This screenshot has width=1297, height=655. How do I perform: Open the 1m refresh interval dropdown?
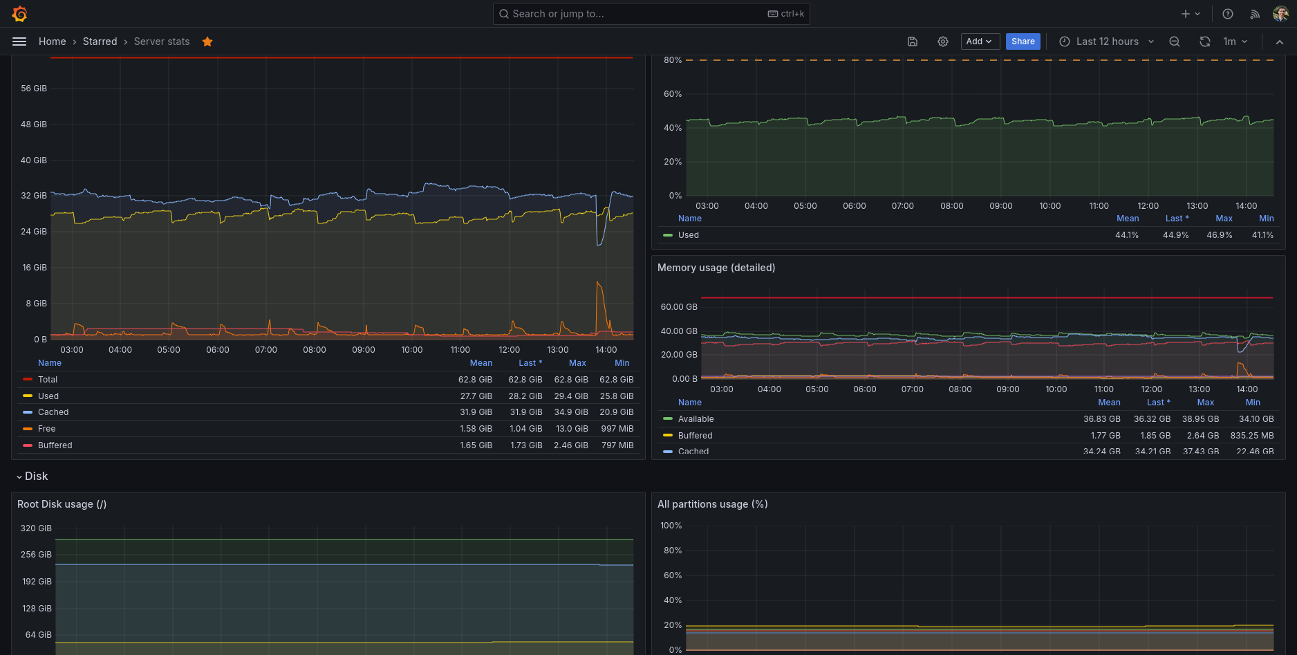[1235, 41]
